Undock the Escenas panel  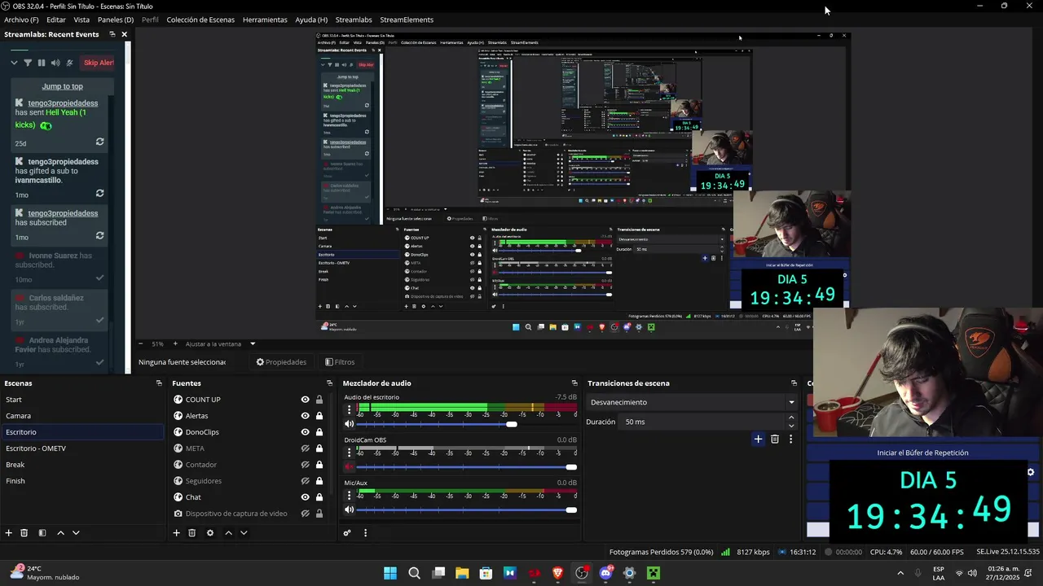tap(159, 383)
